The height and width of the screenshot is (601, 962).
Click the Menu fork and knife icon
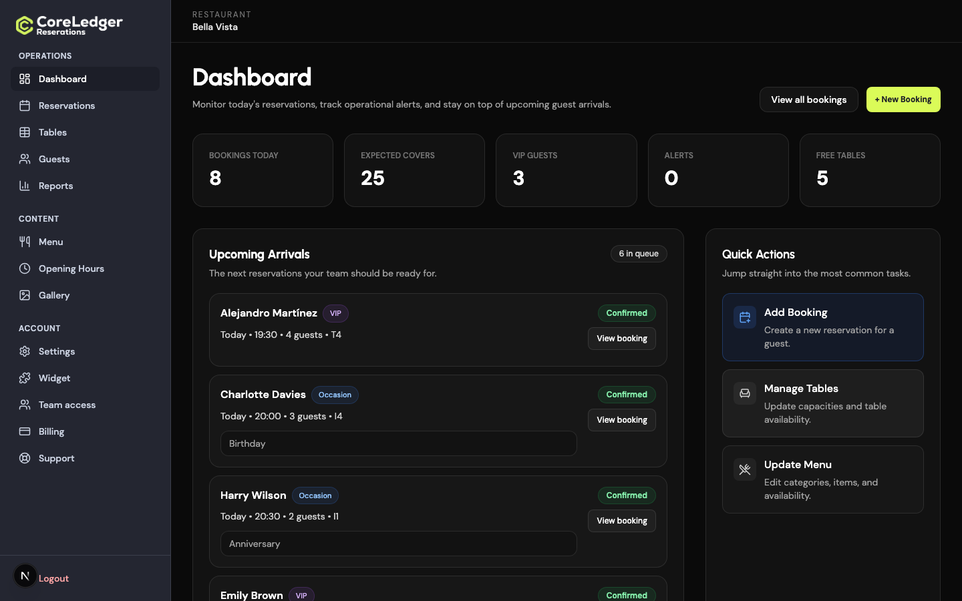click(x=25, y=242)
